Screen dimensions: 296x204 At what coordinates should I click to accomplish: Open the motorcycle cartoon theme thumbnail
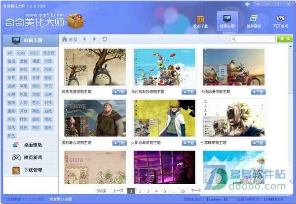[x=234, y=67]
